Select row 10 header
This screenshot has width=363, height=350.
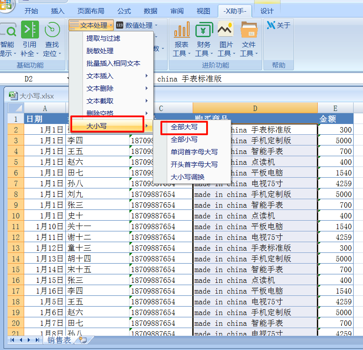coord(16,216)
